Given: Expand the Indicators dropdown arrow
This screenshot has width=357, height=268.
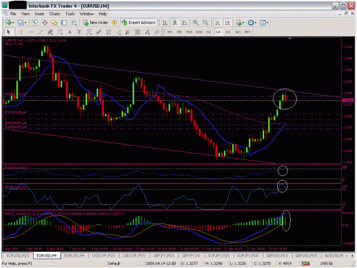Looking at the screenshot, I should 243,23.
